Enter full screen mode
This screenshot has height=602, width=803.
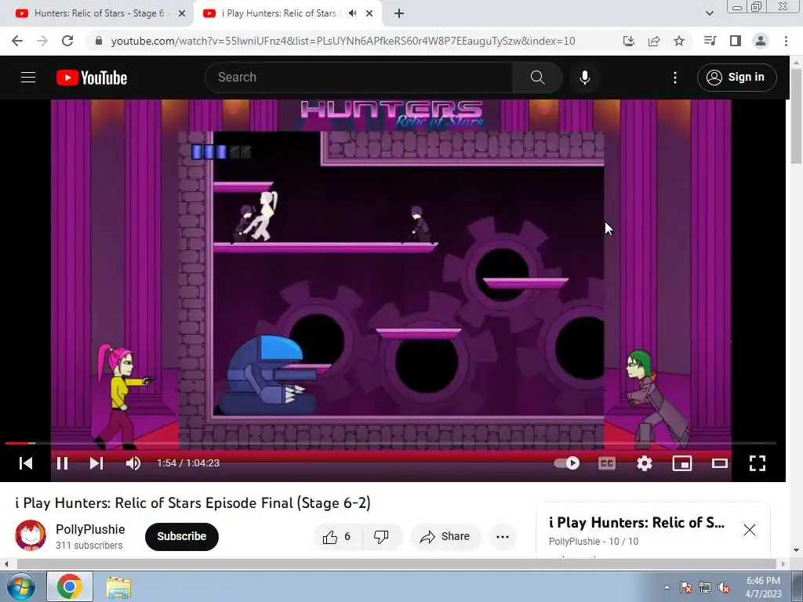point(758,463)
